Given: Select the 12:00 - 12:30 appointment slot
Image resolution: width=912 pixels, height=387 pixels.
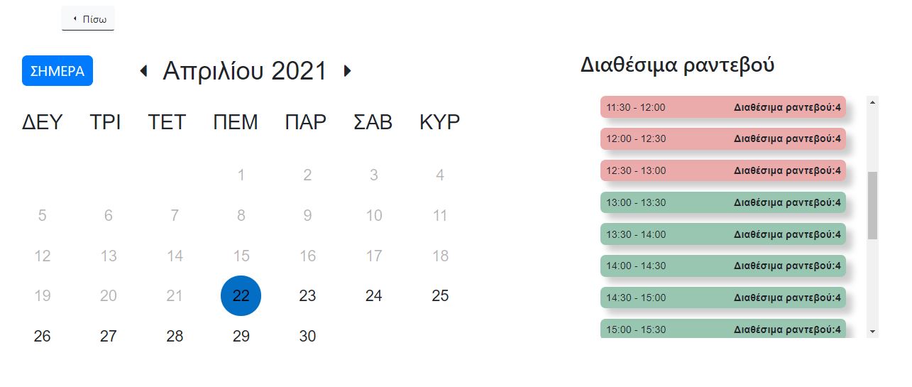Looking at the screenshot, I should point(723,138).
